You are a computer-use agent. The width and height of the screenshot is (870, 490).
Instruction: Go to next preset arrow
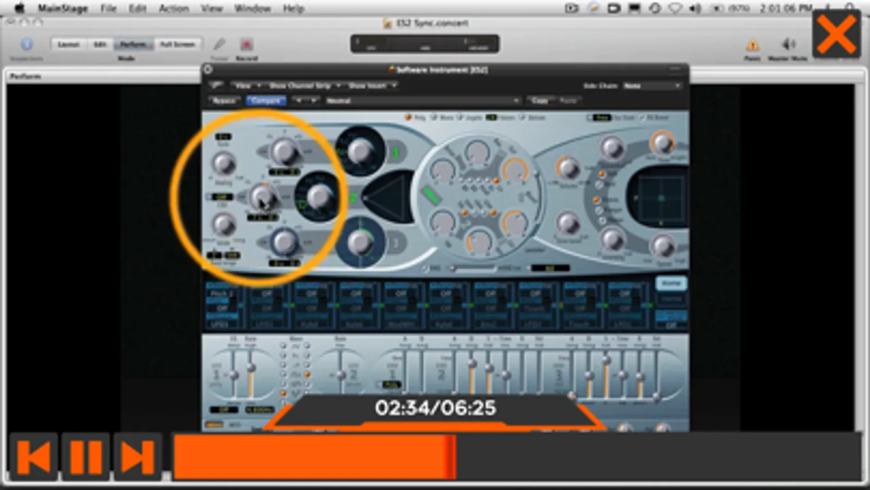[313, 101]
